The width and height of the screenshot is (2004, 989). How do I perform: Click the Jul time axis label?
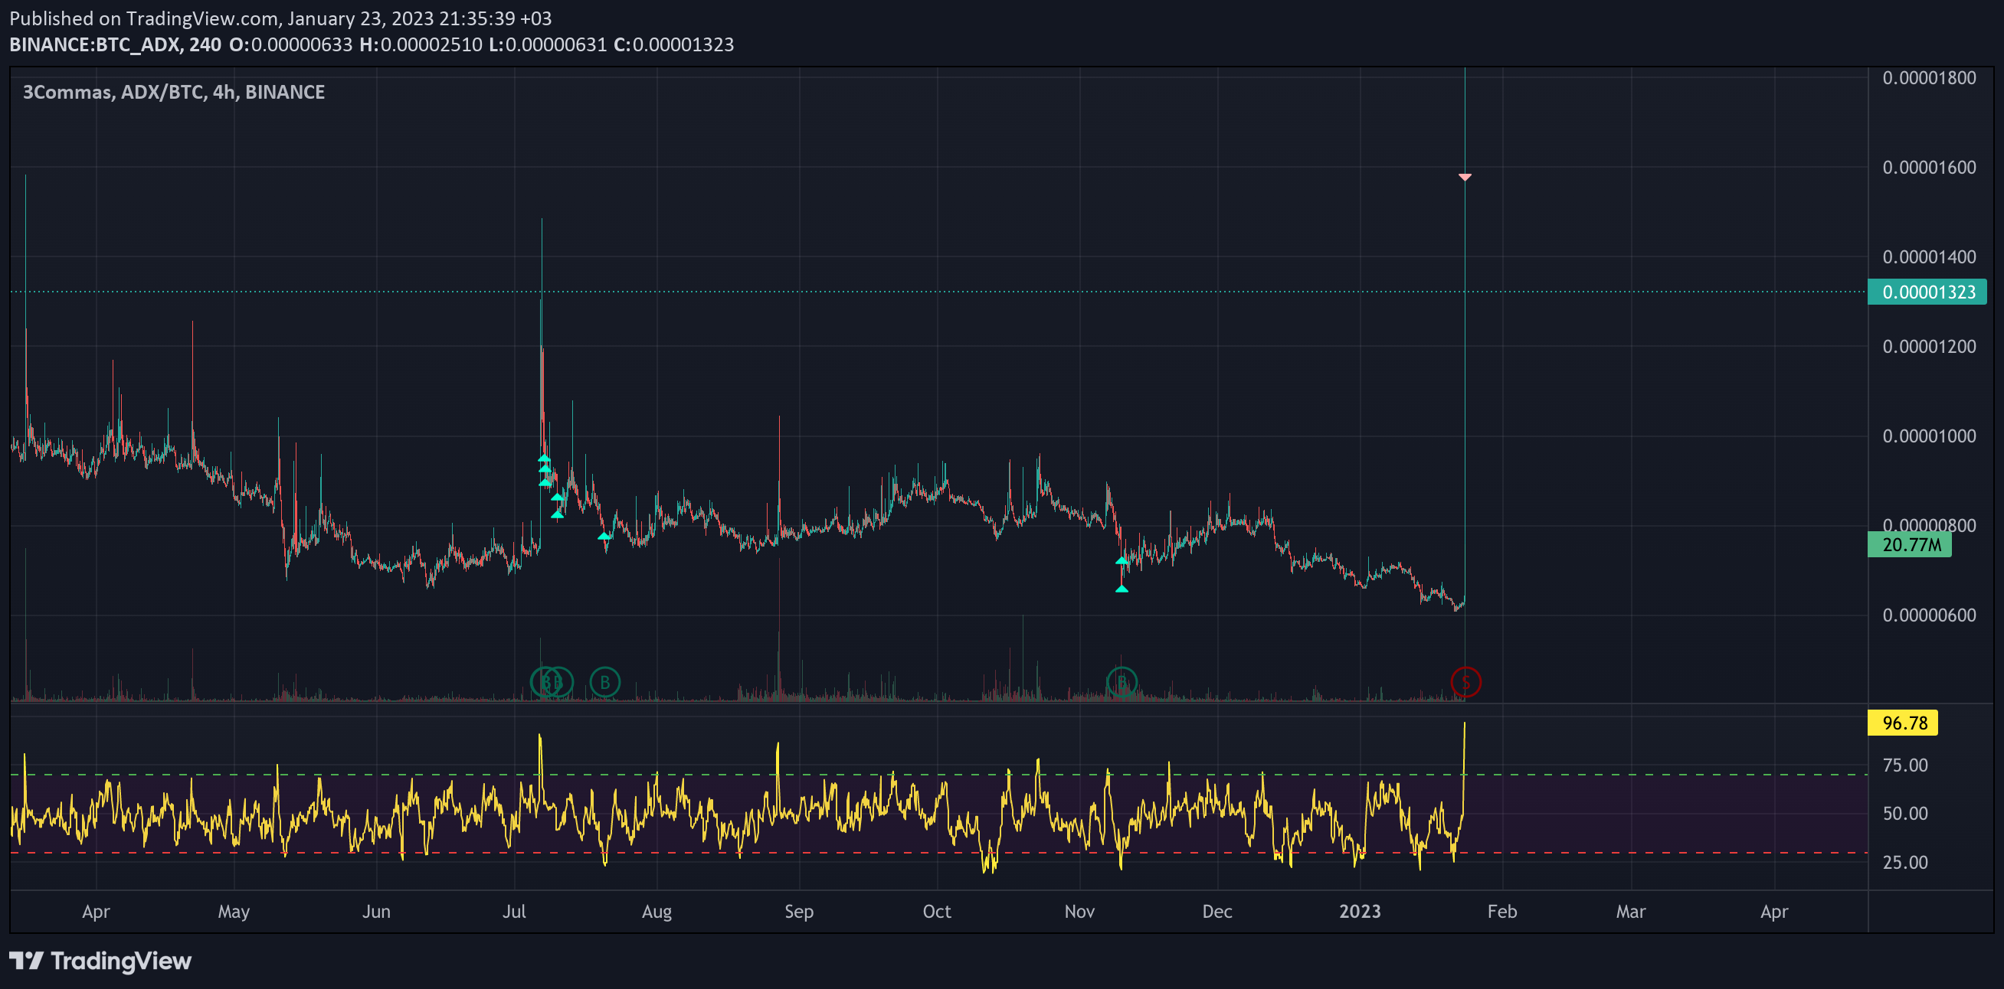[513, 912]
